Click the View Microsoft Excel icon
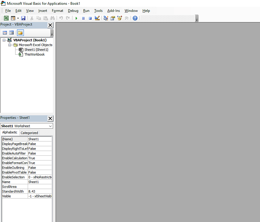Viewport: 260px width, 222px height. tap(6, 18)
